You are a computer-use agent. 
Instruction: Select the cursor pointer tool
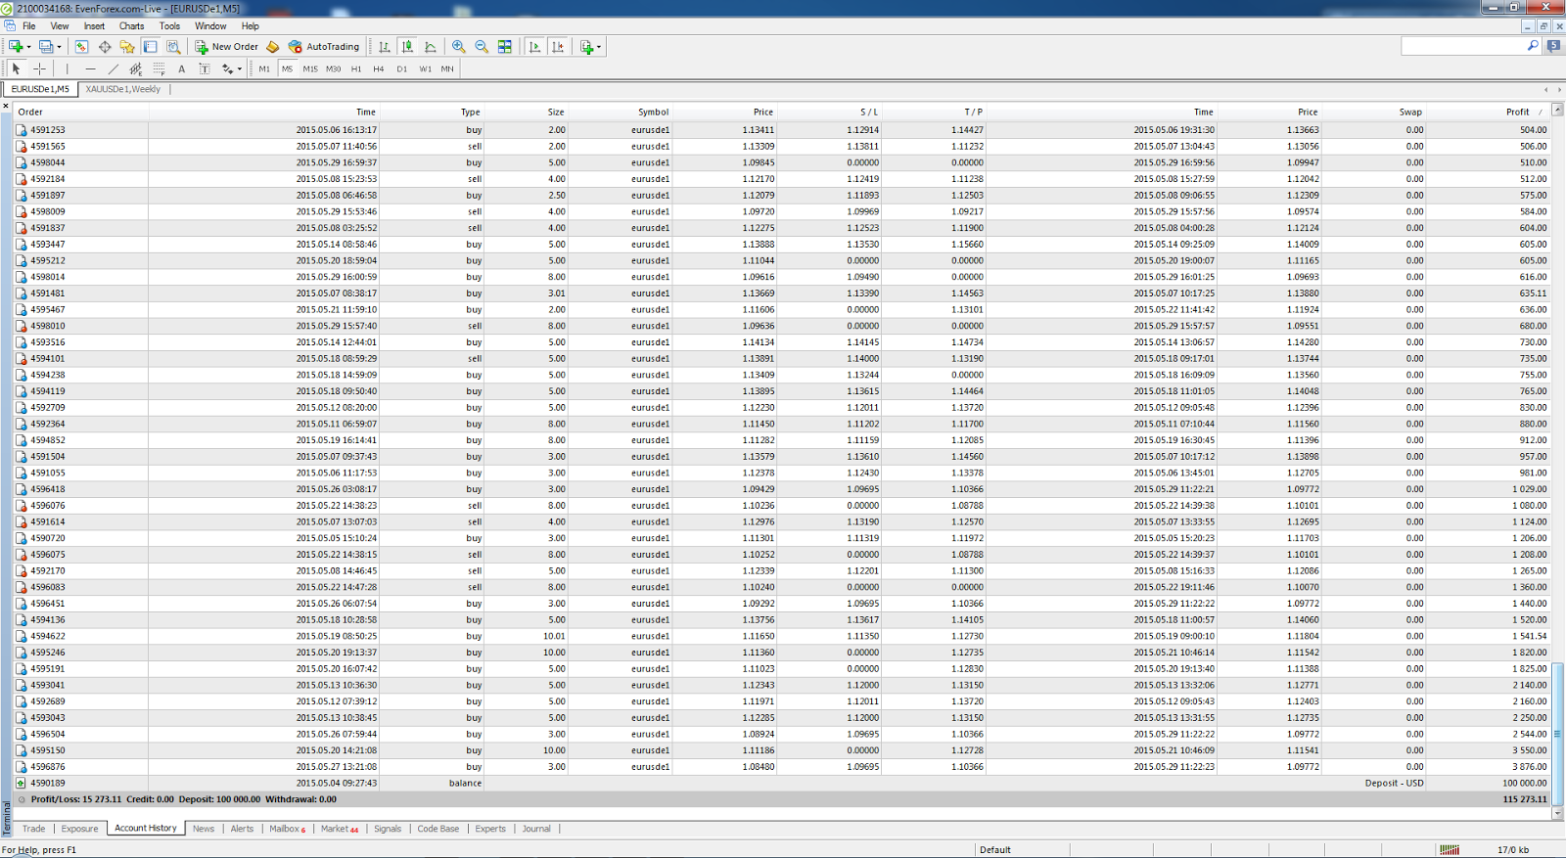[16, 68]
